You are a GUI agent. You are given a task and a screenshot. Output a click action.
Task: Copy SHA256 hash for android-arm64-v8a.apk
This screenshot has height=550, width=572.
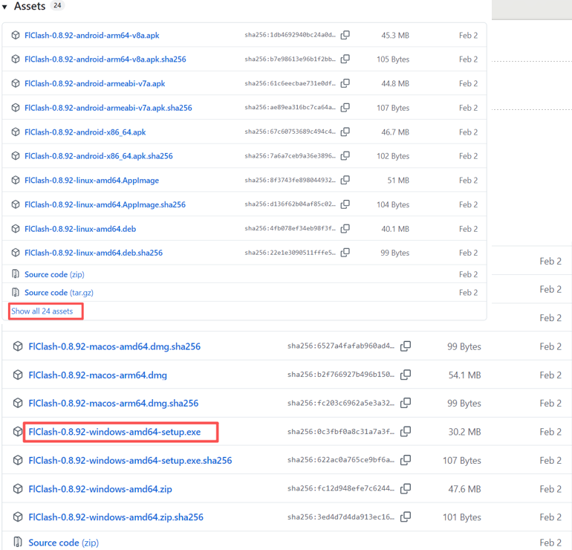[x=345, y=35]
